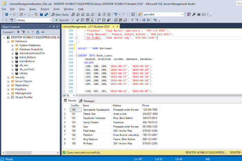
Task: Click the Decrease Indent icon
Action: [143, 20]
